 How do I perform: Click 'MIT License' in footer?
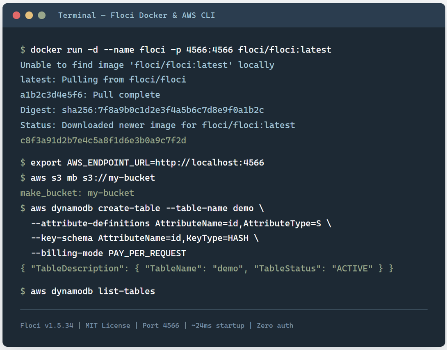pos(108,325)
